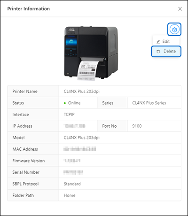
Task: Close the Printer Information dialog
Action: point(180,9)
